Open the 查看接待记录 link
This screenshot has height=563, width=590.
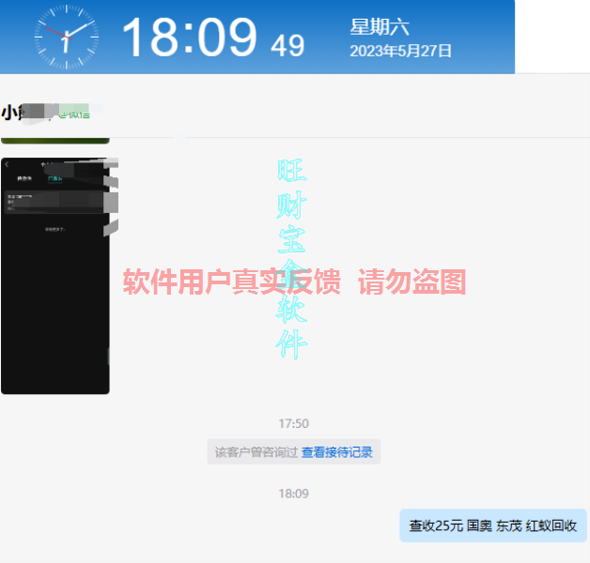click(336, 452)
